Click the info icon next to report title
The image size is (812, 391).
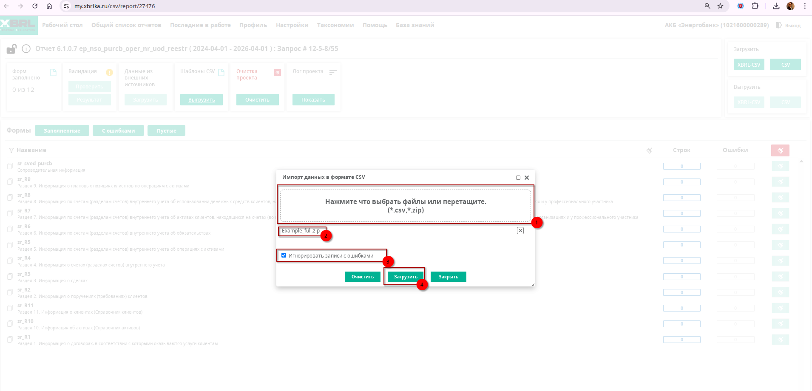pos(26,49)
